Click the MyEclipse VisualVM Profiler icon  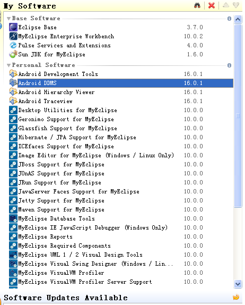pyautogui.click(x=13, y=273)
